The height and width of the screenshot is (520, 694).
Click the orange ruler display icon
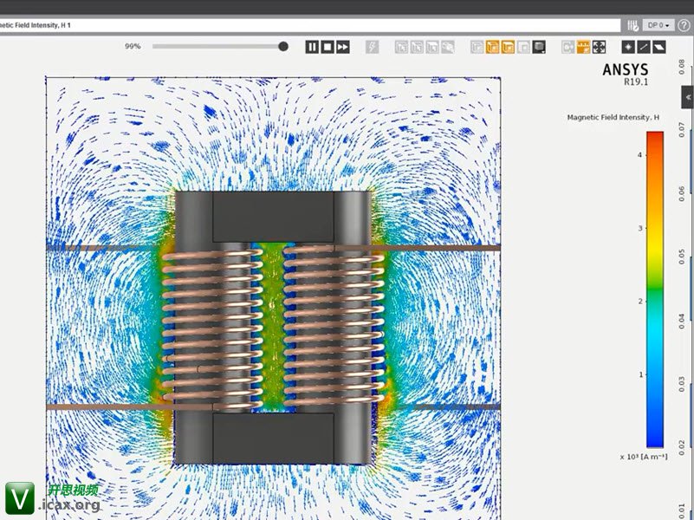pyautogui.click(x=583, y=47)
